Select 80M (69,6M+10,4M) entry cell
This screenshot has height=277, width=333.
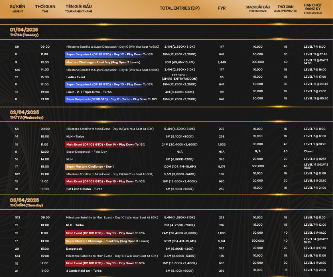click(180, 63)
